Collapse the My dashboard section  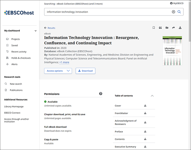click(x=36, y=31)
